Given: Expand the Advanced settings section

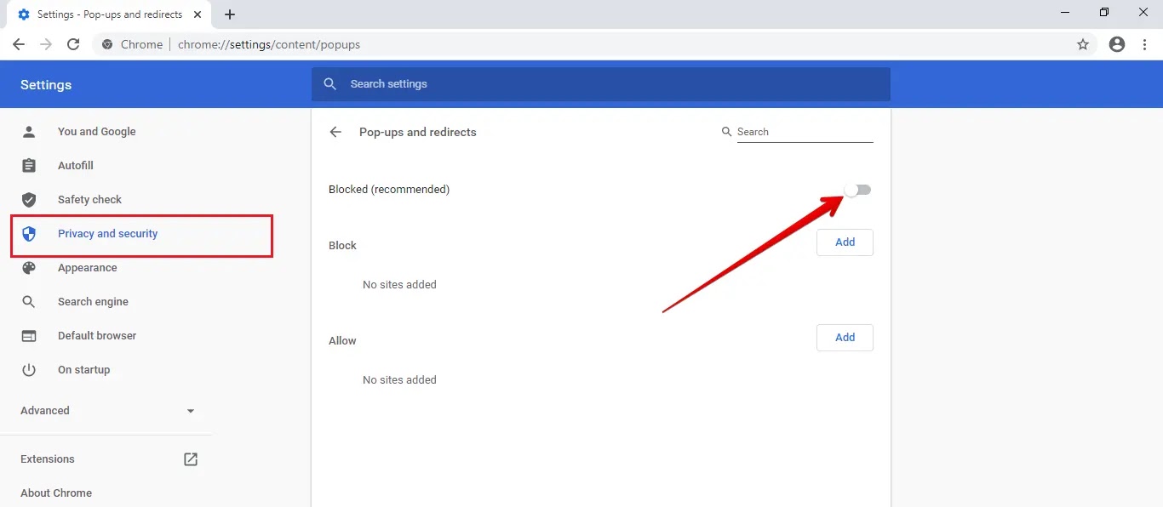Looking at the screenshot, I should coord(106,411).
